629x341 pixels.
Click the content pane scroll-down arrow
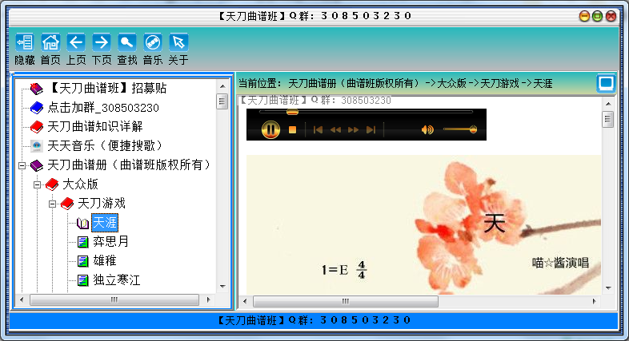tap(607, 287)
